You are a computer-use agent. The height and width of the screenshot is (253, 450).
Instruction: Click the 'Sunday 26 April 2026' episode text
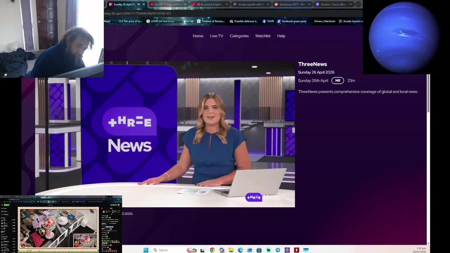pos(316,72)
